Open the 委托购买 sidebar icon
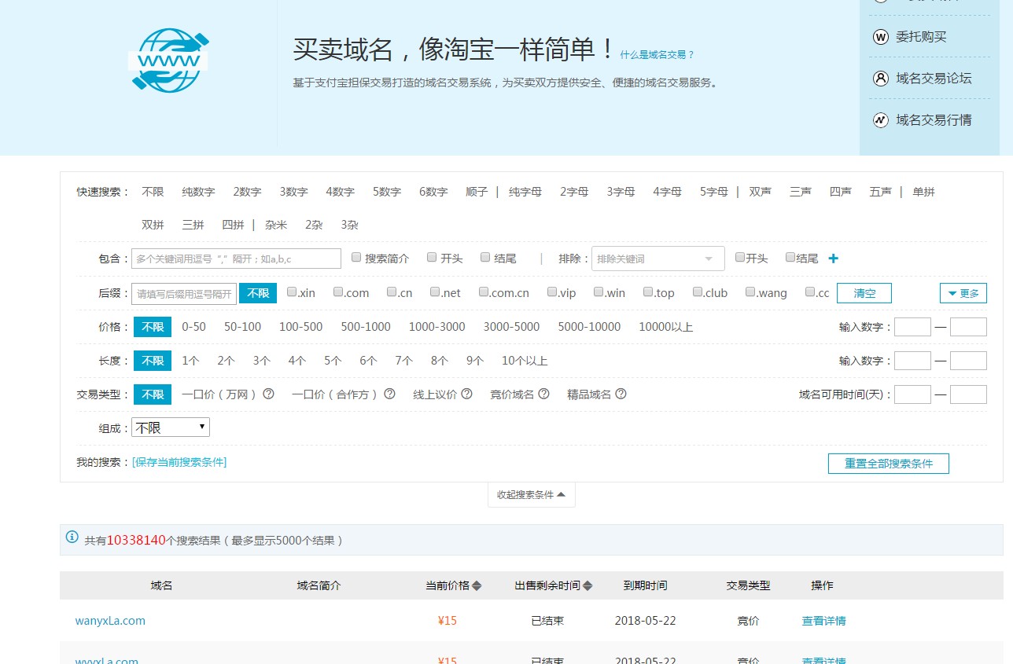This screenshot has height=664, width=1013. tap(880, 36)
